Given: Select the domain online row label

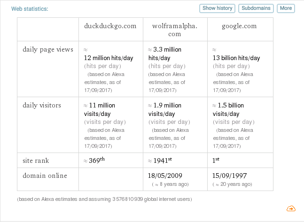Looking at the screenshot, I should [45, 176].
